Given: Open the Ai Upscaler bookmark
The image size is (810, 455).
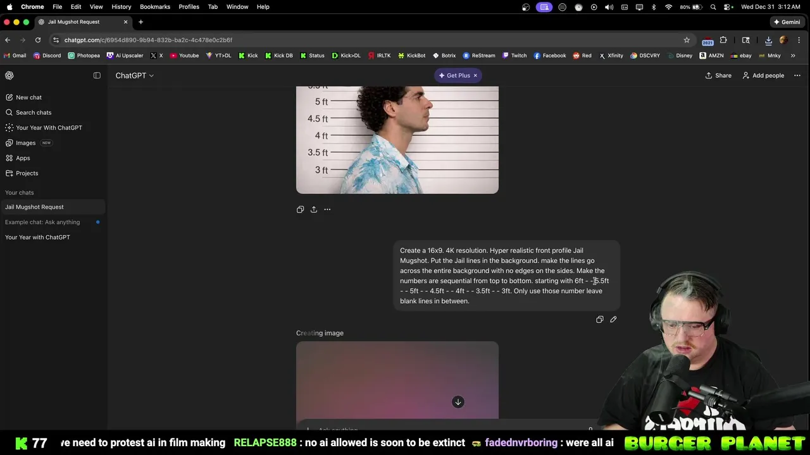Looking at the screenshot, I should point(125,56).
